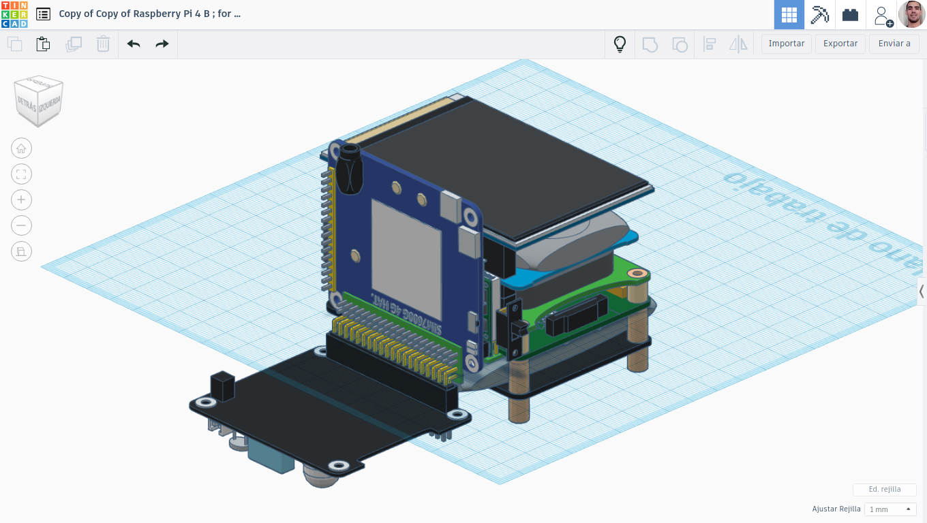Click the Align tool icon
Image resolution: width=927 pixels, height=523 pixels.
click(710, 44)
